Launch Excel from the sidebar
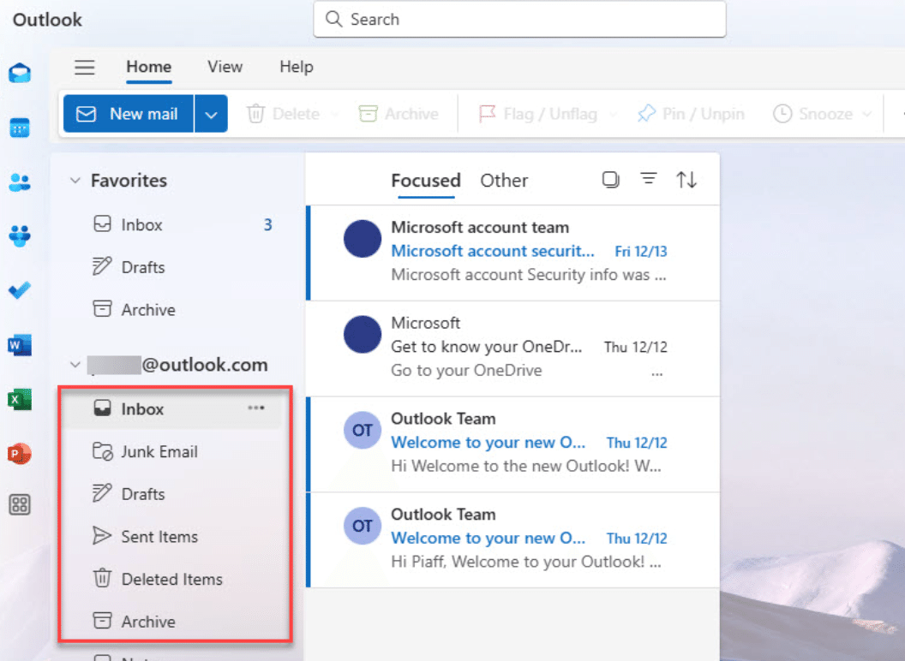 tap(21, 399)
